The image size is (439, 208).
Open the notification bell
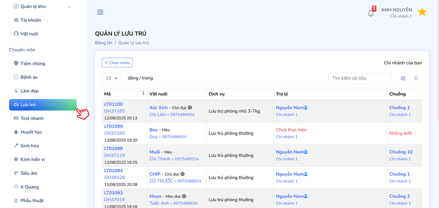[x=371, y=13]
